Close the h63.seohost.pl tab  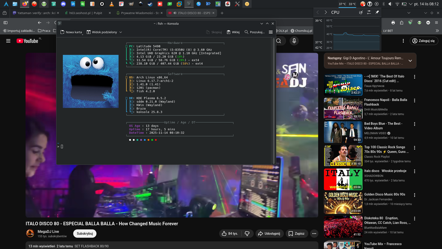109,13
